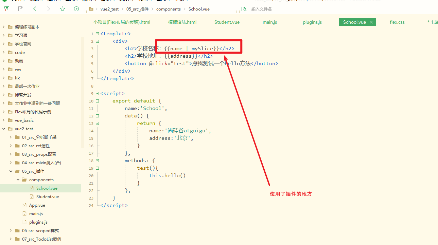The height and width of the screenshot is (245, 438).
Task: Fold the template block on line 1
Action: [98, 34]
